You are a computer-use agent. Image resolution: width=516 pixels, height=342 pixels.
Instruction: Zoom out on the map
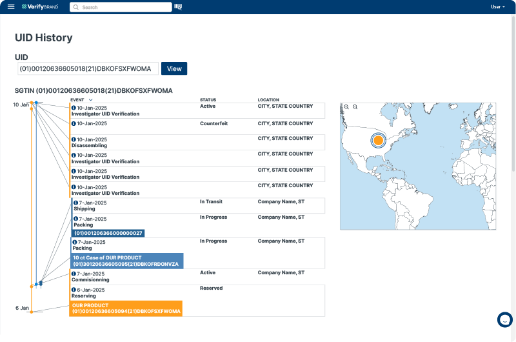[x=355, y=107]
